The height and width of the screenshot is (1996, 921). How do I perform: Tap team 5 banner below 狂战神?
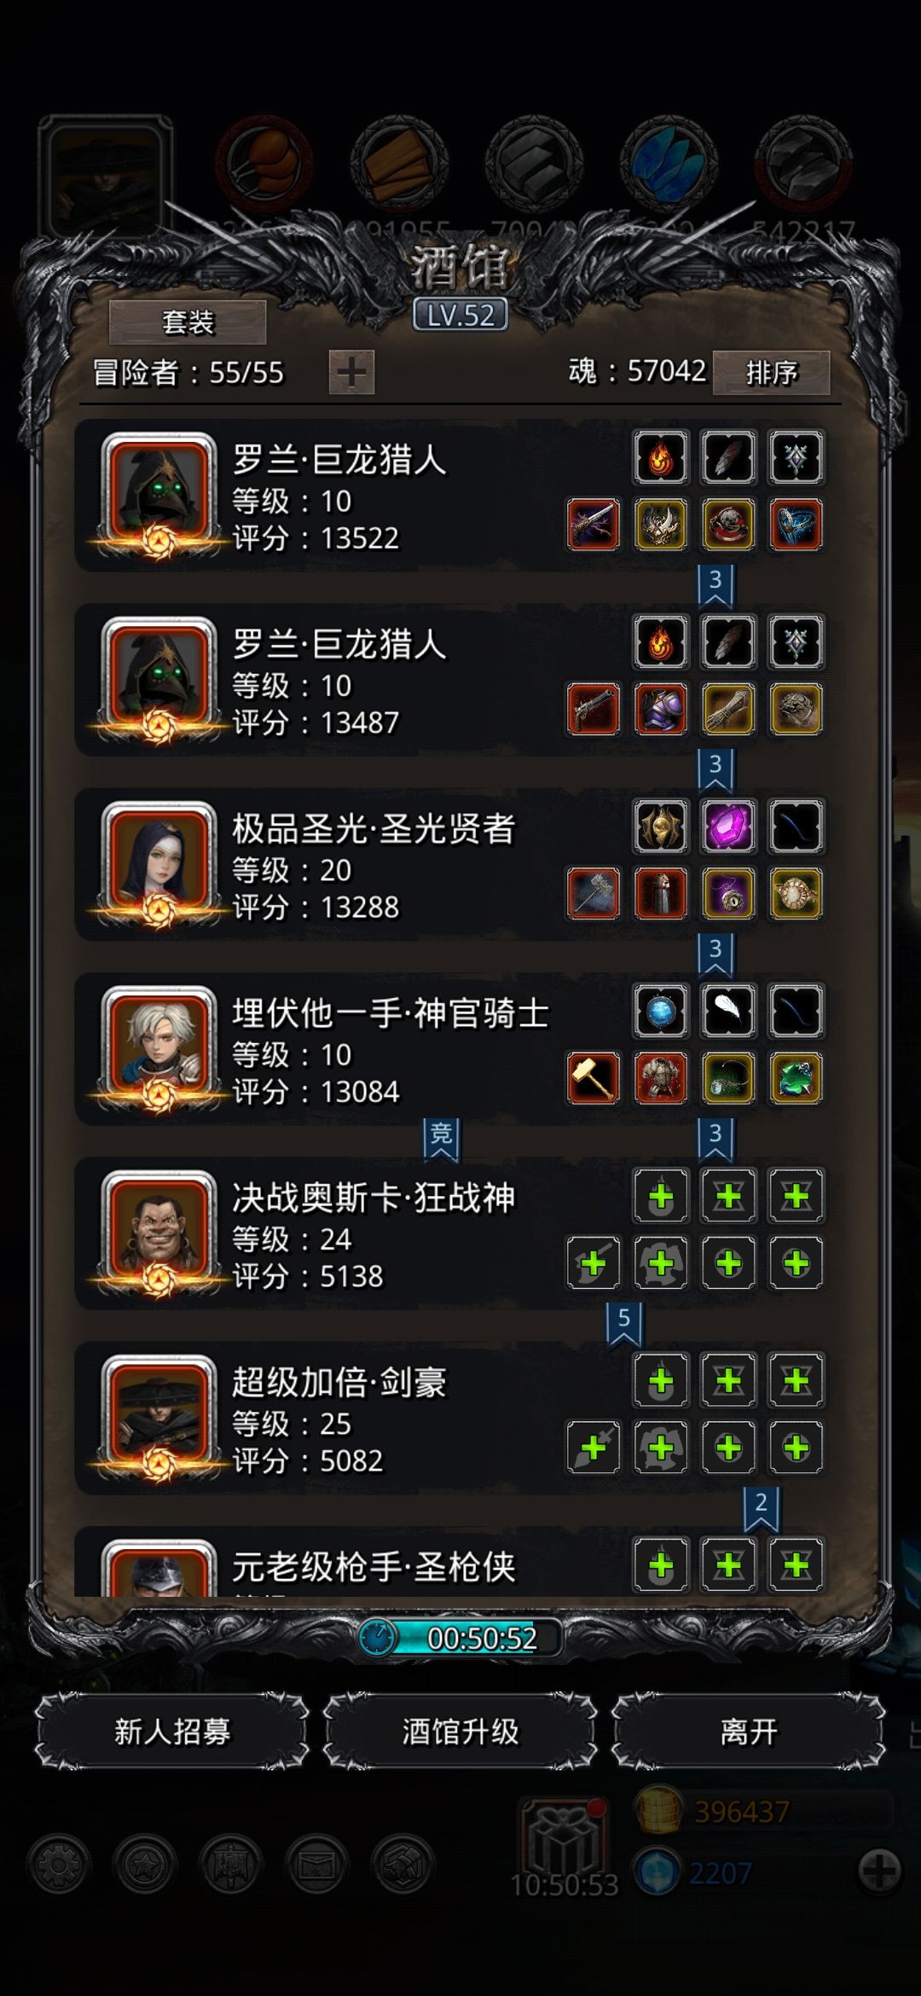point(624,1323)
